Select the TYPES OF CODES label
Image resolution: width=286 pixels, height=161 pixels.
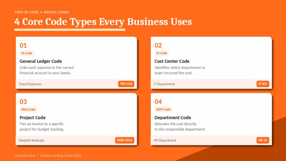point(26,12)
